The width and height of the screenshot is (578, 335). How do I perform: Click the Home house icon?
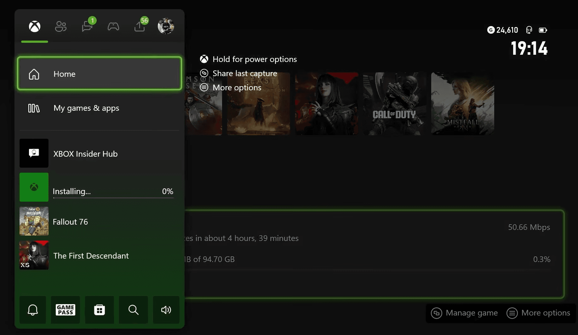[34, 74]
